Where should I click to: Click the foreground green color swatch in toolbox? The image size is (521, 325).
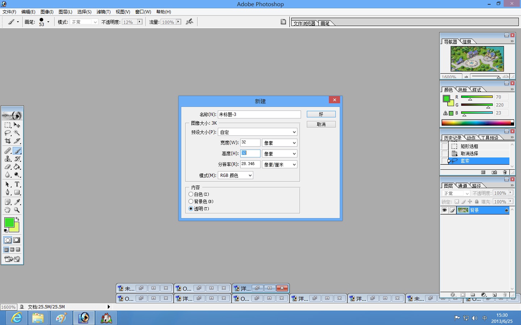pyautogui.click(x=9, y=222)
